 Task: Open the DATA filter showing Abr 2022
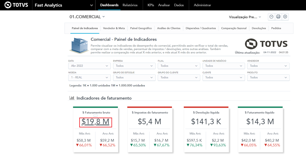tap(90, 66)
